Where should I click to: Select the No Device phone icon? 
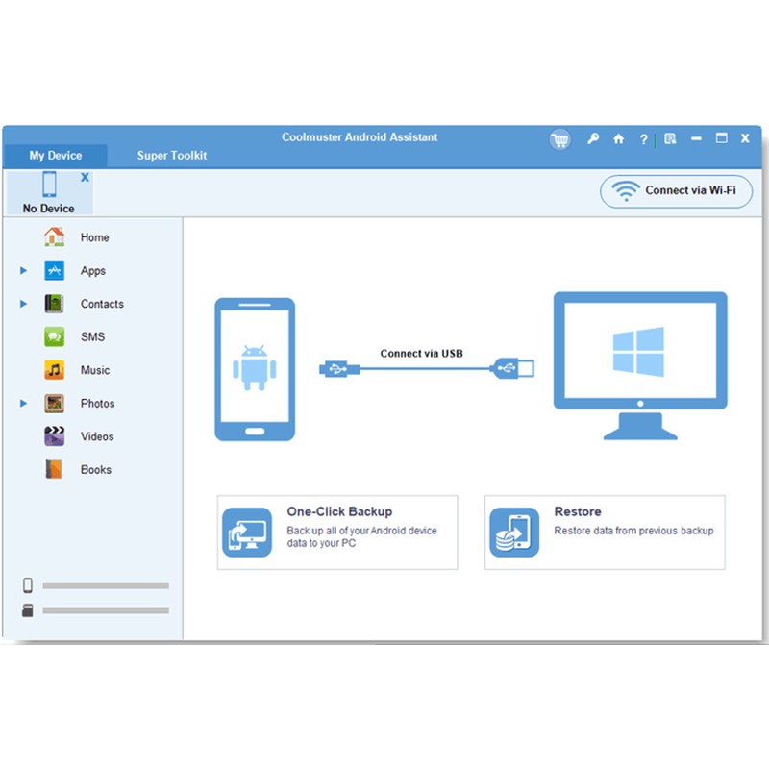click(49, 185)
